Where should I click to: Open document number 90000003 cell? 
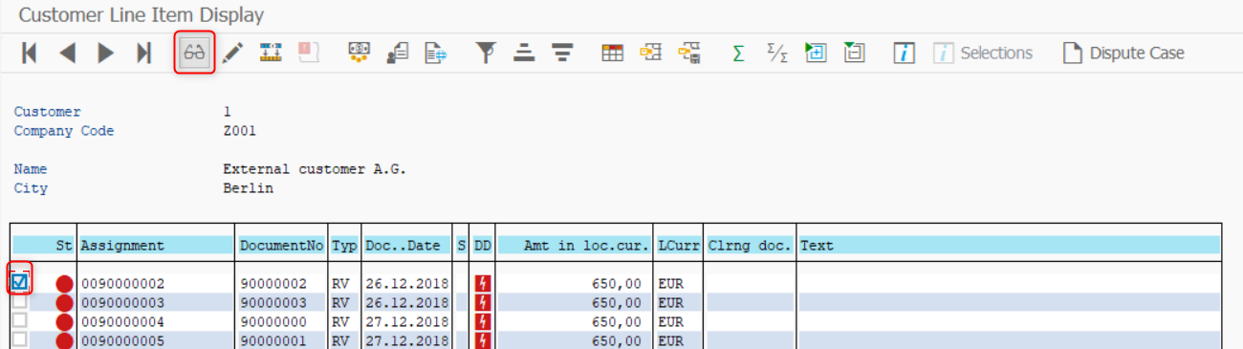click(281, 302)
